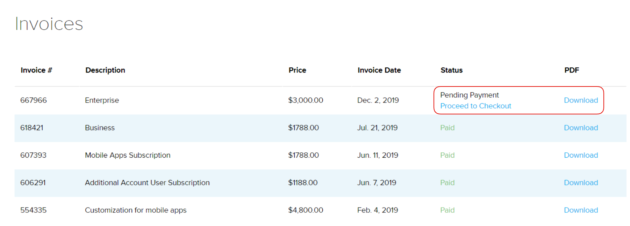This screenshot has height=226, width=630.
Task: Download PDF for invoice 606291
Action: tap(581, 183)
